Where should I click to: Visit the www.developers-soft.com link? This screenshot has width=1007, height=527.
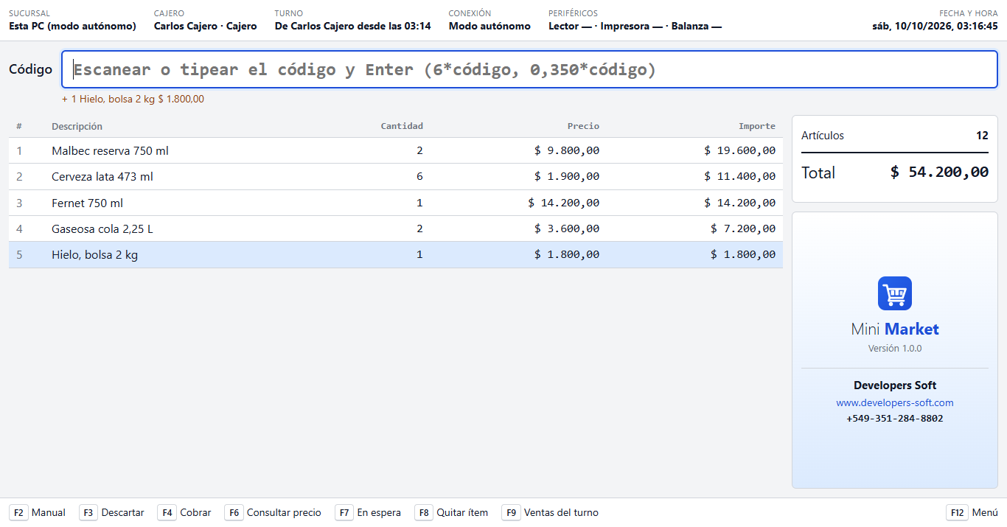[895, 402]
